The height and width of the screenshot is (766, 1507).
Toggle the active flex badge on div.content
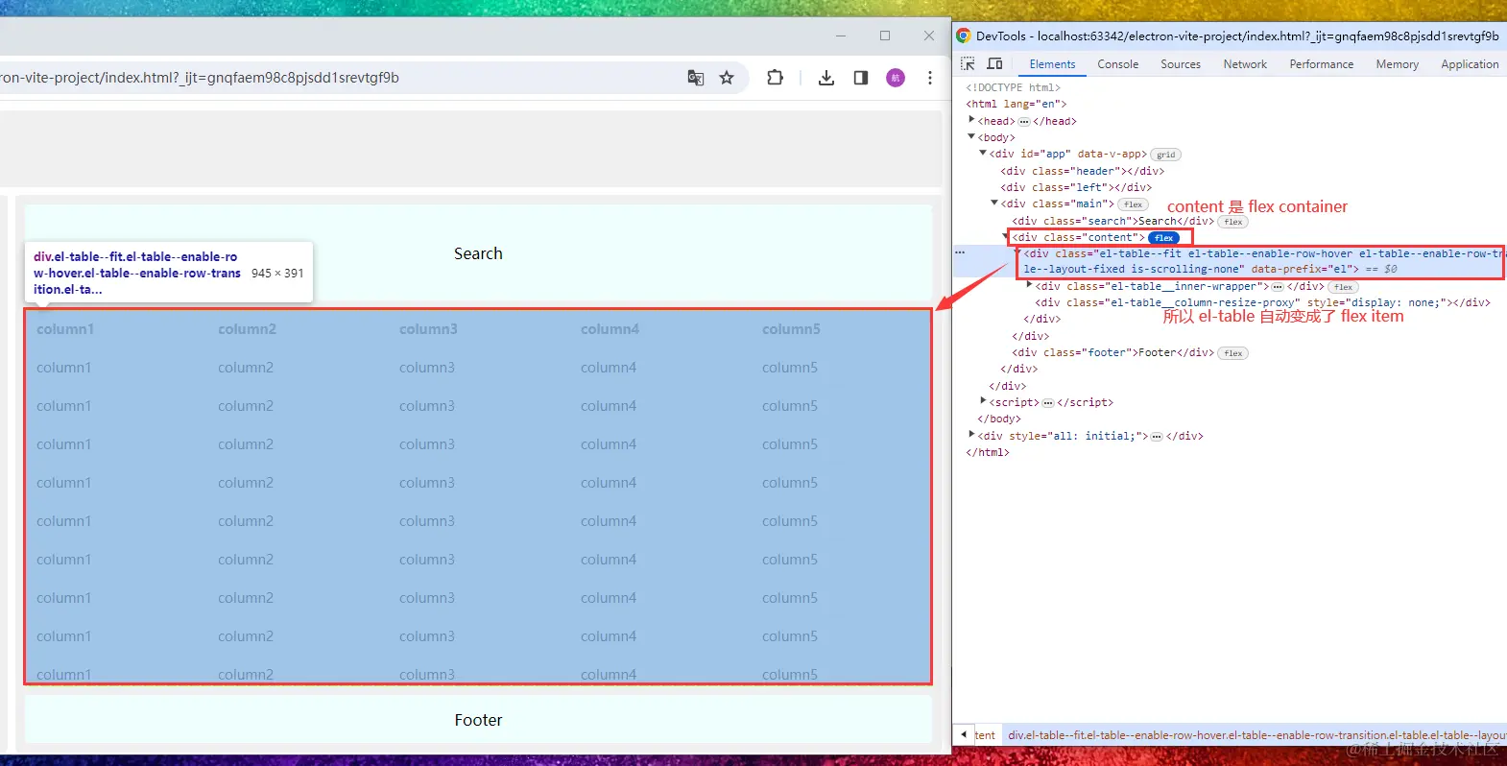pos(1164,238)
